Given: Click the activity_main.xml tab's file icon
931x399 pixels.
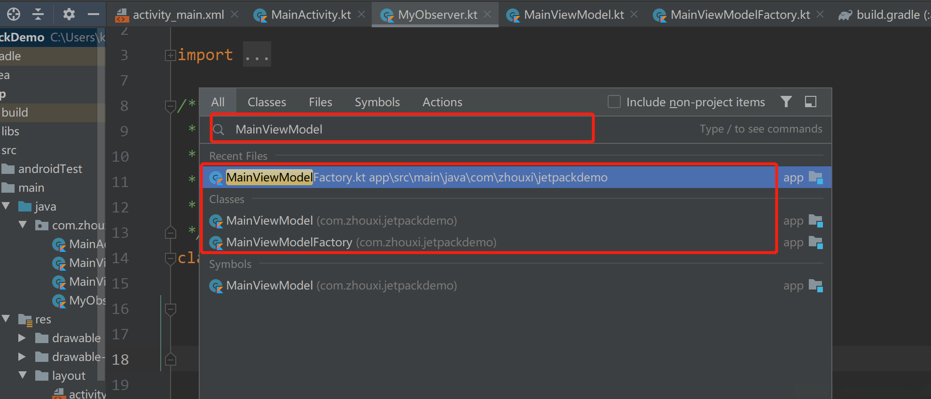Looking at the screenshot, I should pyautogui.click(x=122, y=15).
